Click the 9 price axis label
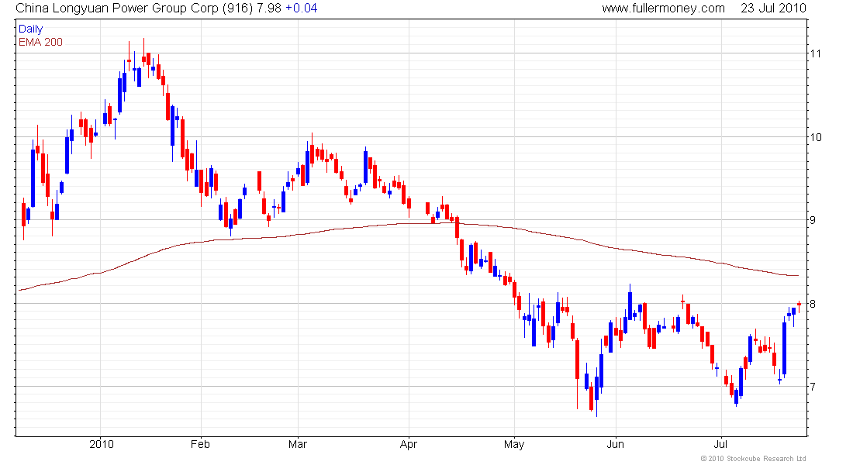This screenshot has height=465, width=853. (813, 220)
